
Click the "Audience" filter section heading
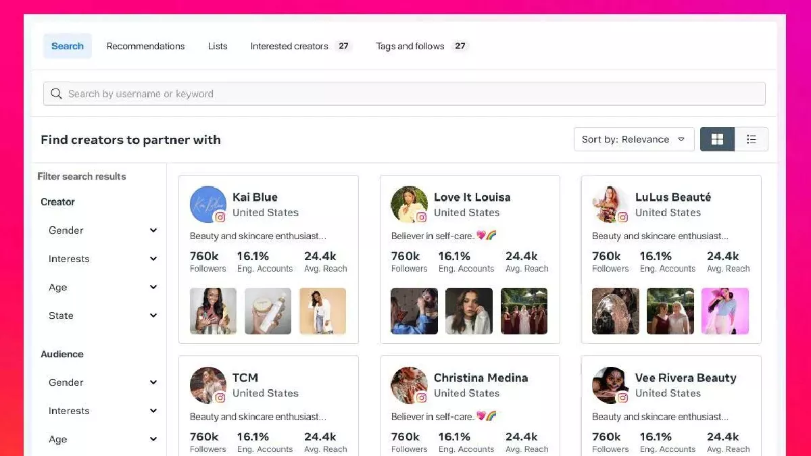[x=62, y=354]
